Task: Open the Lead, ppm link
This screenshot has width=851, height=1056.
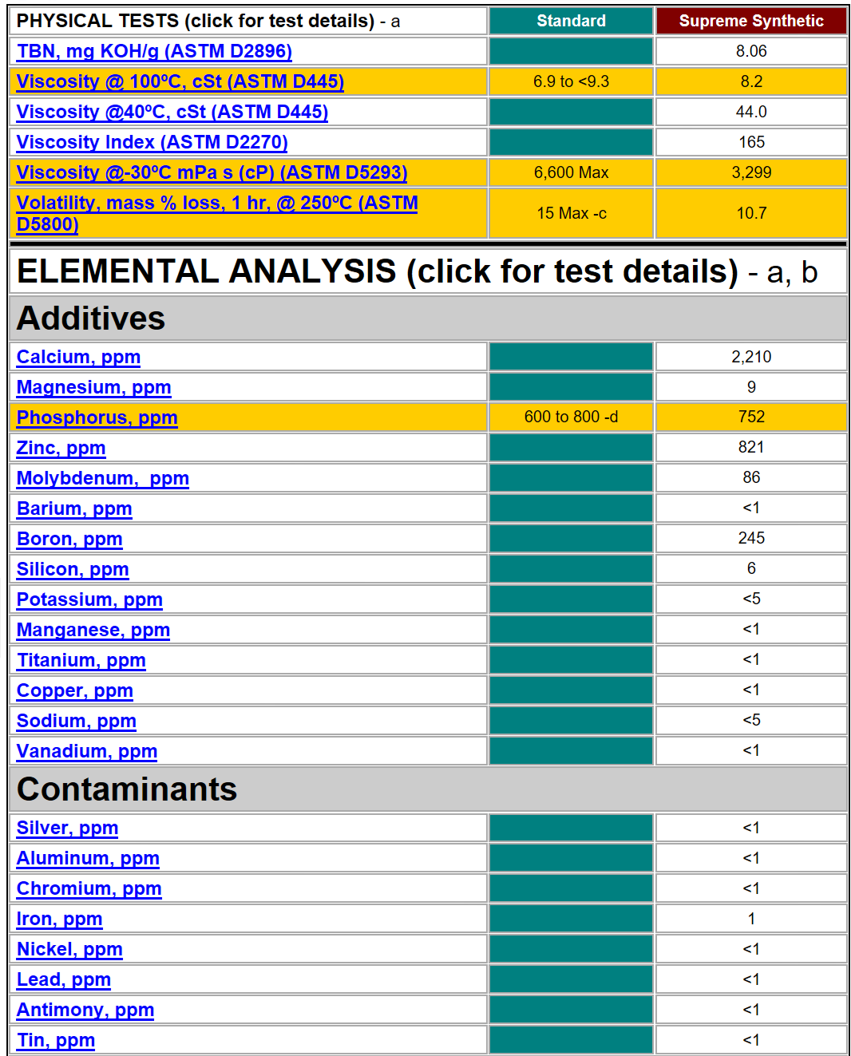Action: point(64,979)
